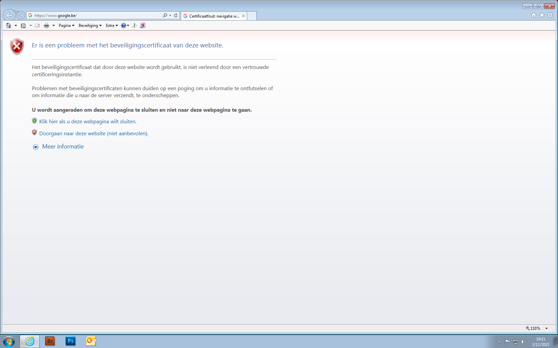Open the Tools gear icon
The image size is (558, 348).
tap(550, 15)
